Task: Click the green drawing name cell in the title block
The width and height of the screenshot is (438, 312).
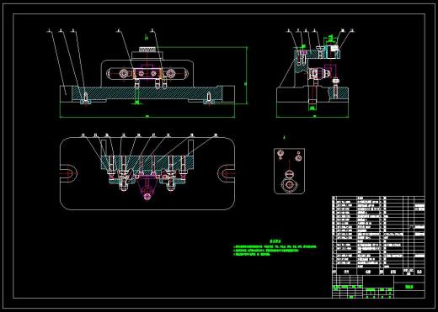Action: pyautogui.click(x=409, y=287)
